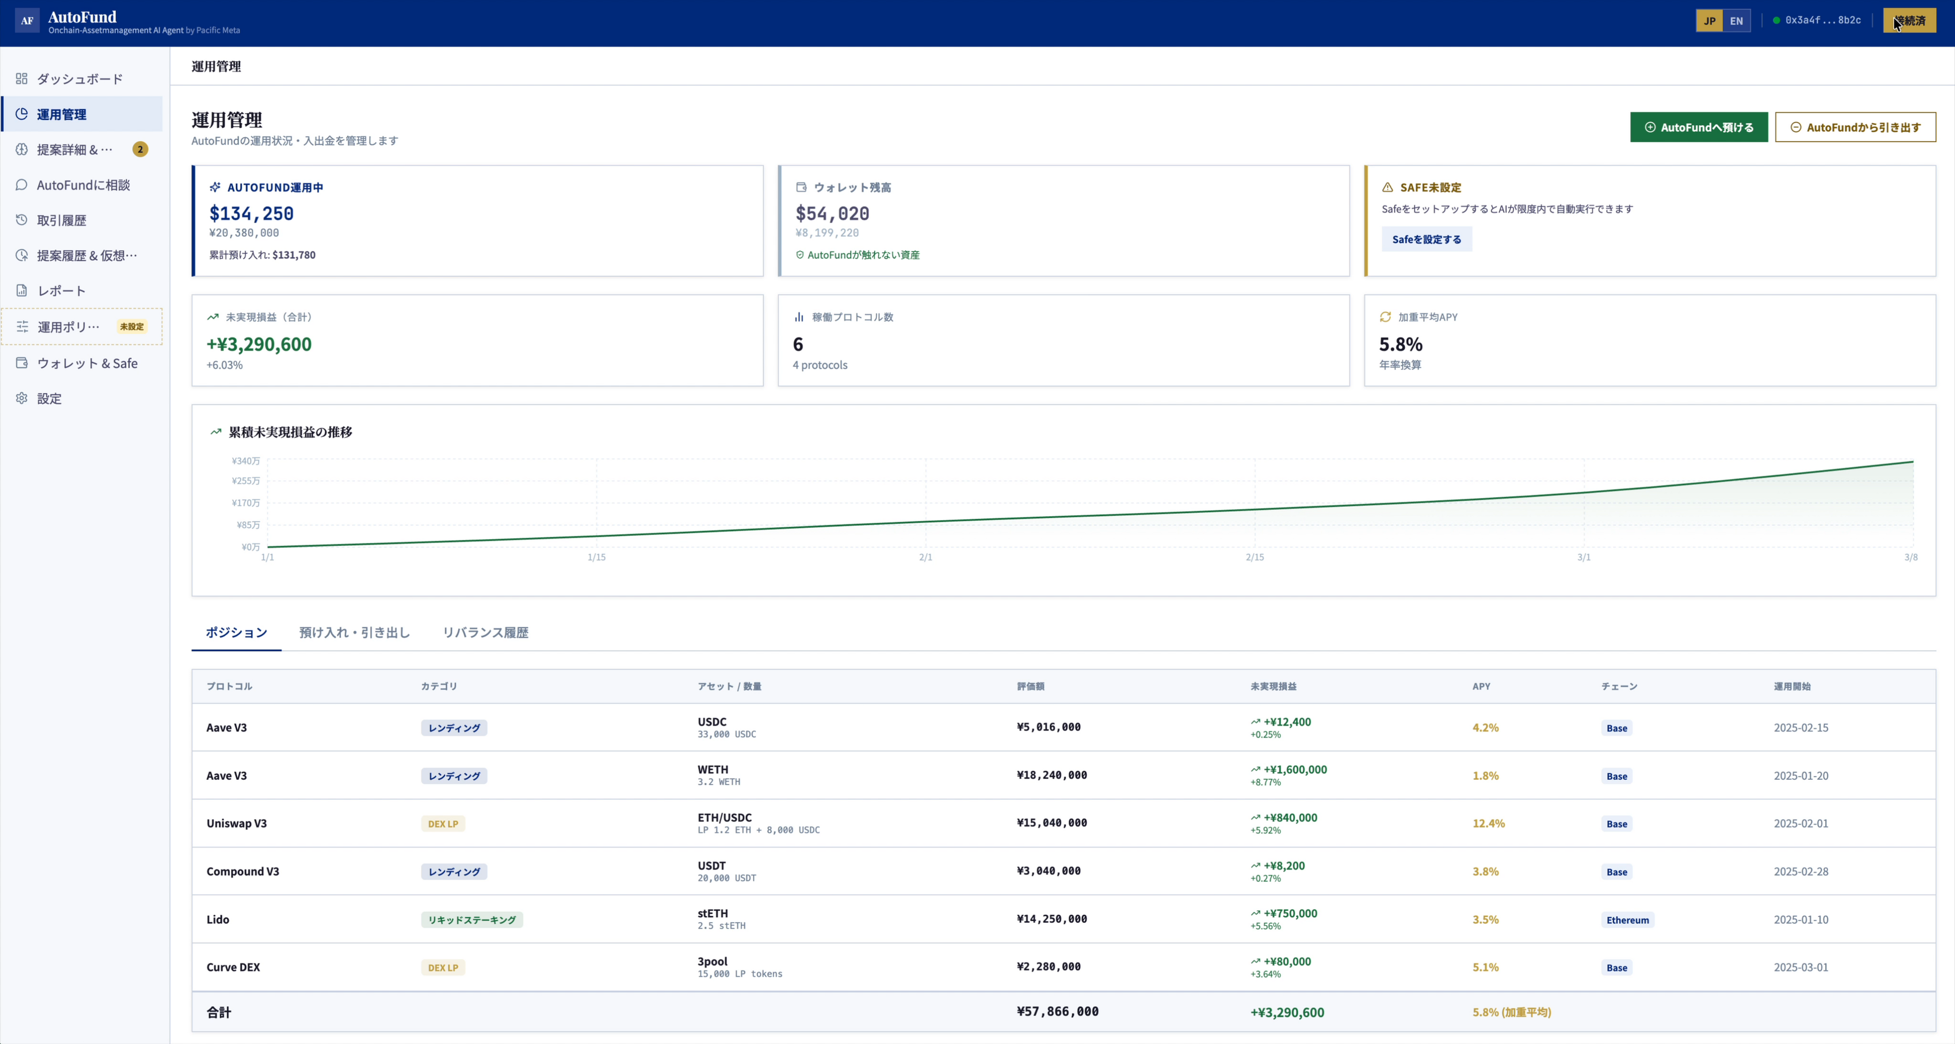Click the ウォレット & Safe wallet icon

coord(21,363)
